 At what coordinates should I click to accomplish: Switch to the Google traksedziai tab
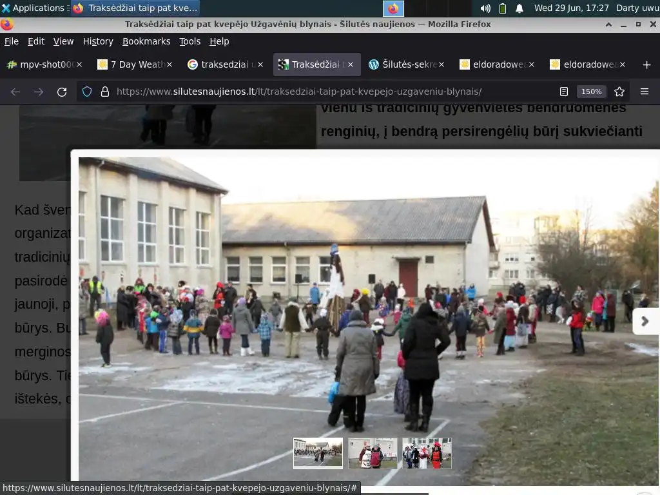point(226,64)
